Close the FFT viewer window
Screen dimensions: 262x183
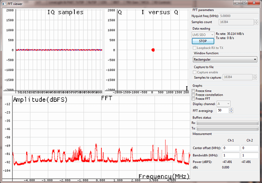[x=254, y=3]
